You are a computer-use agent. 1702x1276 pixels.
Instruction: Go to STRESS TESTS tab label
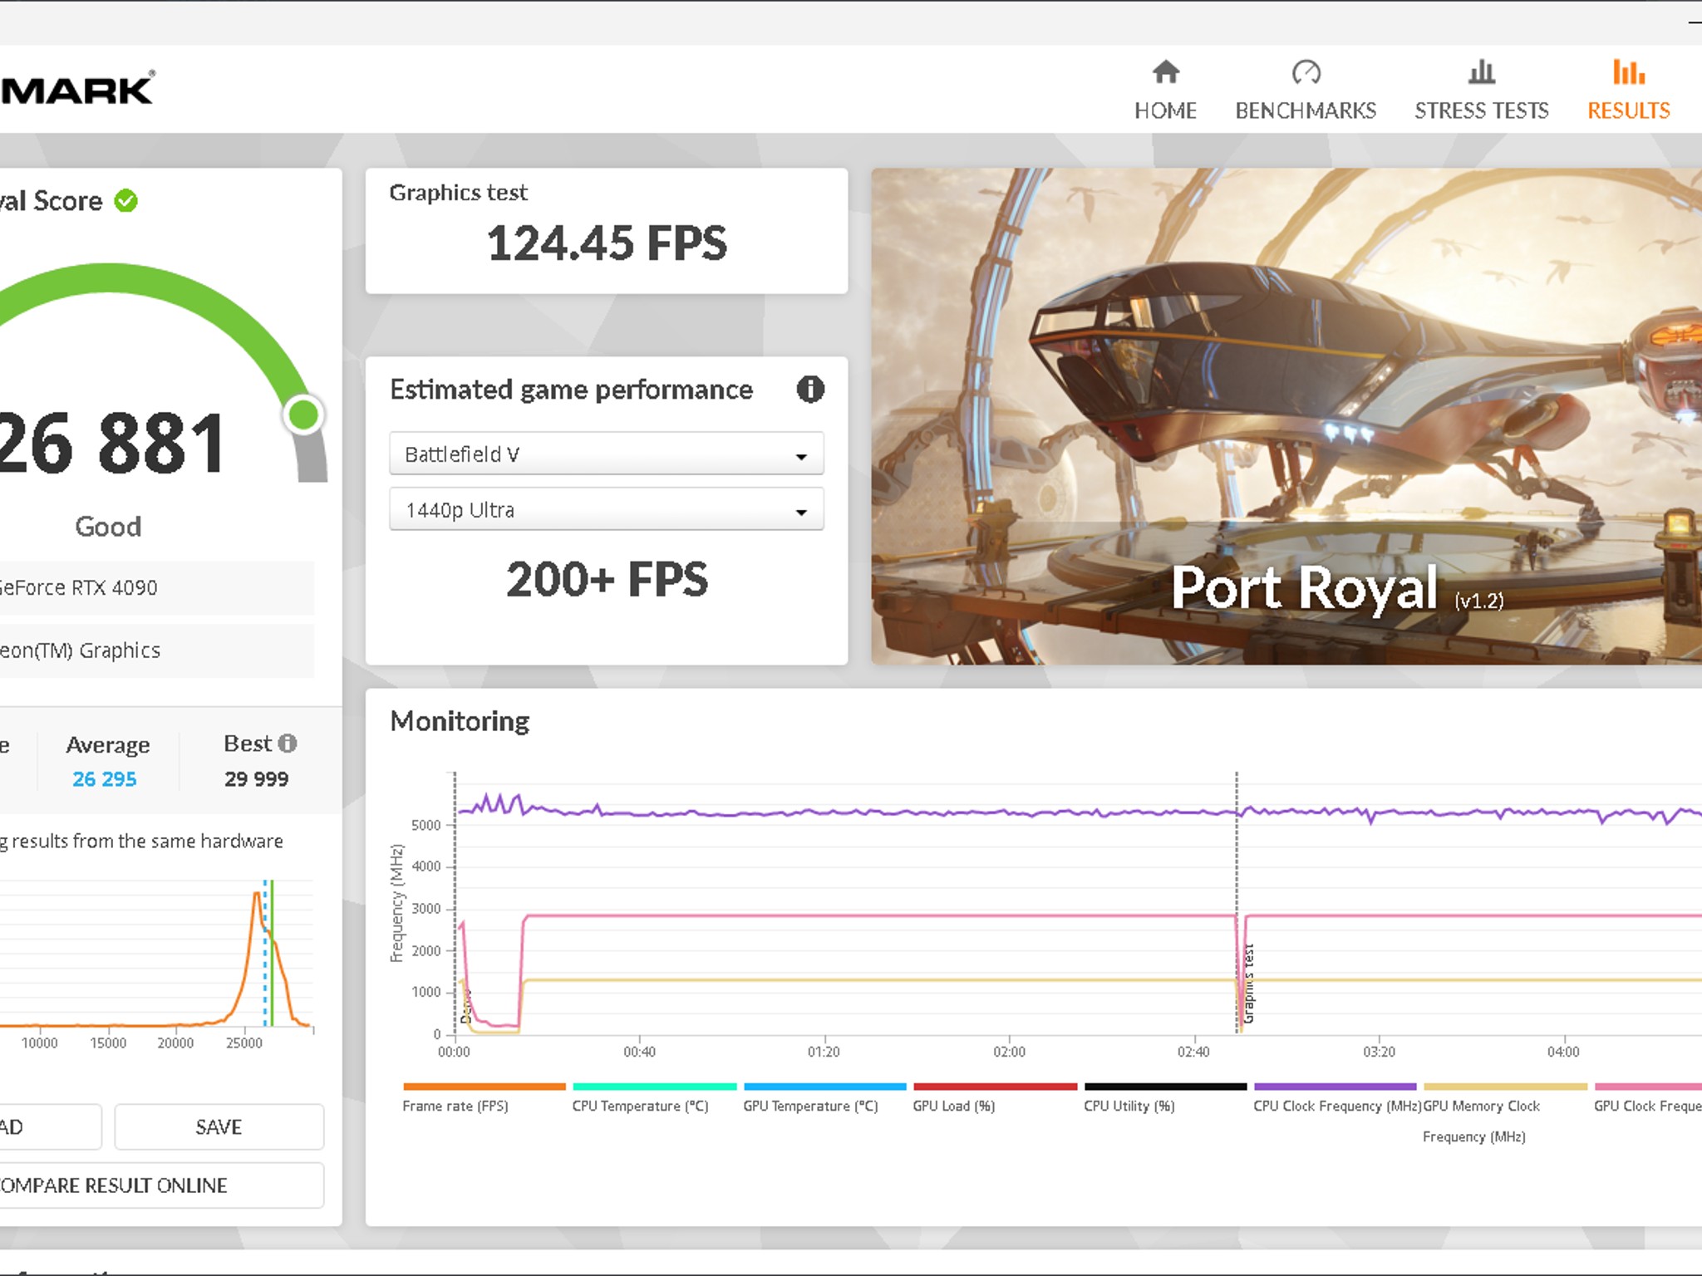pyautogui.click(x=1481, y=110)
